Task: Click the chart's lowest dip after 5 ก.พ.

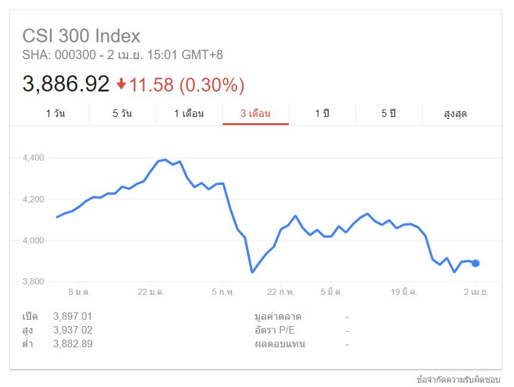Action: tap(252, 272)
